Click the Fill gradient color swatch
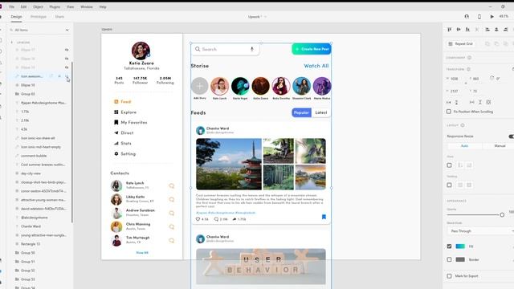Screen dimensions: 514x289 (x=460, y=246)
